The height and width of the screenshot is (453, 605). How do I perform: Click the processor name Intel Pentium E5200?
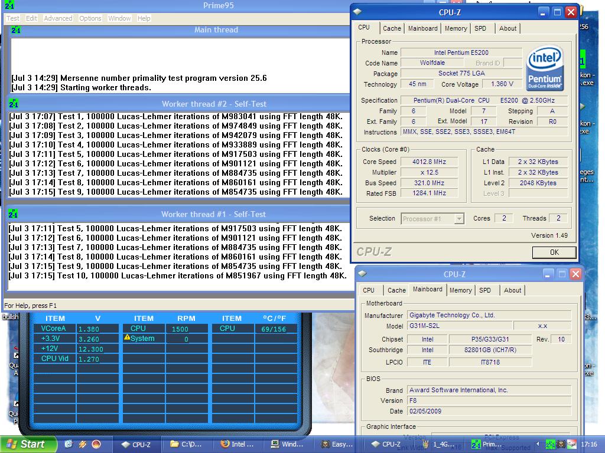pyautogui.click(x=461, y=52)
